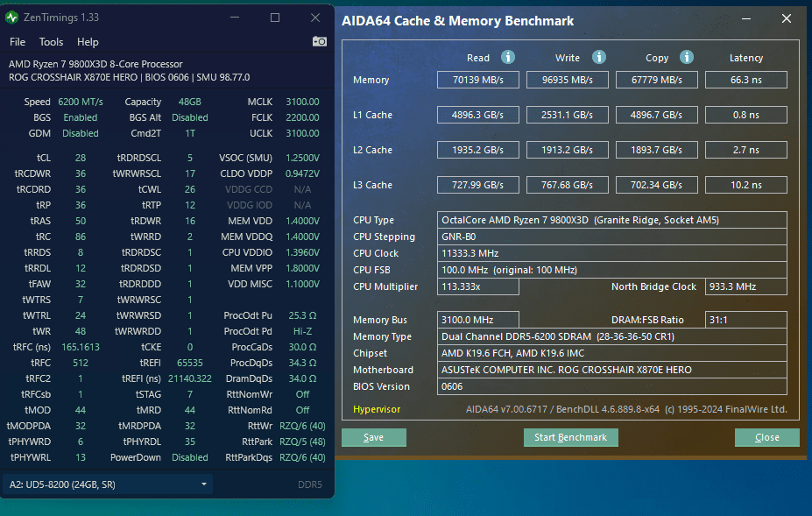The width and height of the screenshot is (812, 516).
Task: Click the ProcOdt Pu value 25.3 Ω
Action: point(302,315)
